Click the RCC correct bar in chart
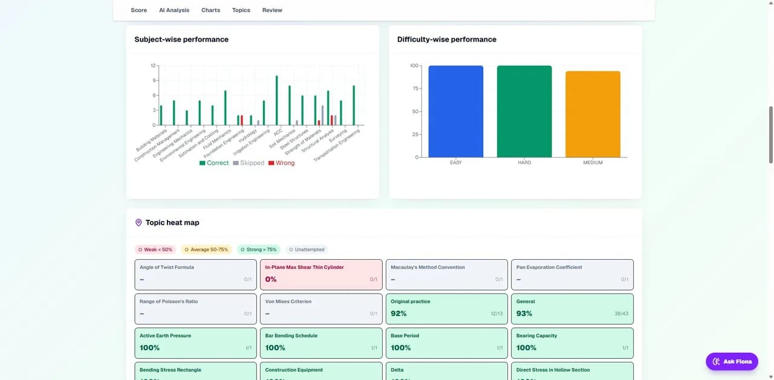Viewport: 774px width, 380px height. (x=276, y=100)
